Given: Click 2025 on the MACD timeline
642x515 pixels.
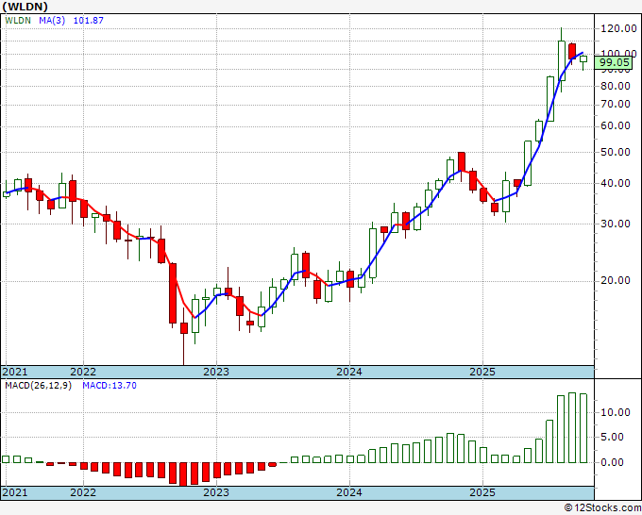Looking at the screenshot, I should click(482, 492).
